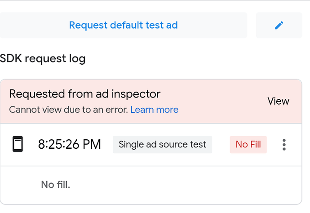The image size is (310, 213).
Task: Click the SDK request log heading
Action: click(43, 58)
